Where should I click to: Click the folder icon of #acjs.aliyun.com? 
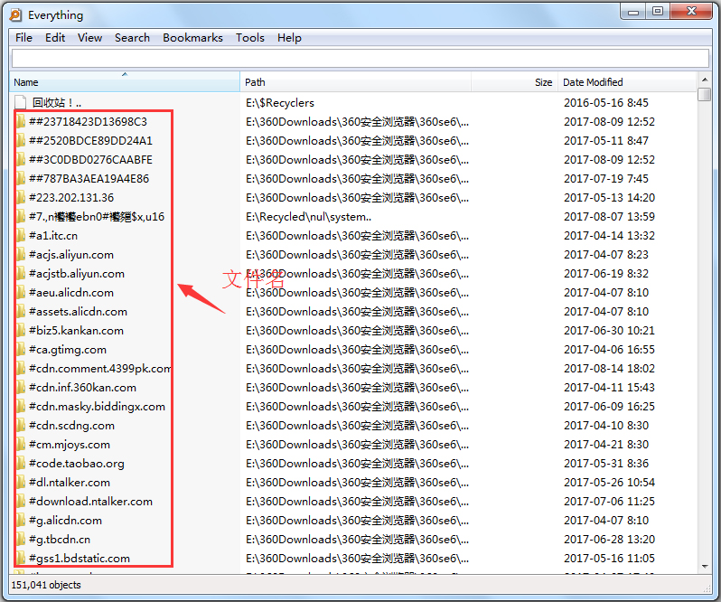coord(20,254)
